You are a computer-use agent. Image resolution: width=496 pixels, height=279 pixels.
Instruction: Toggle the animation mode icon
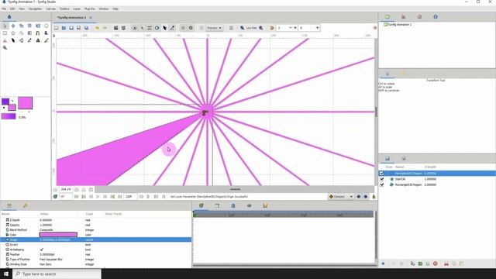(374, 196)
